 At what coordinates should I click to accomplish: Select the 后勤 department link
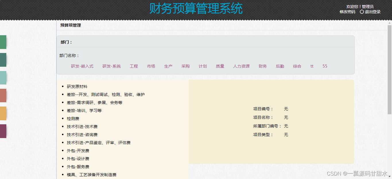coord(280,66)
